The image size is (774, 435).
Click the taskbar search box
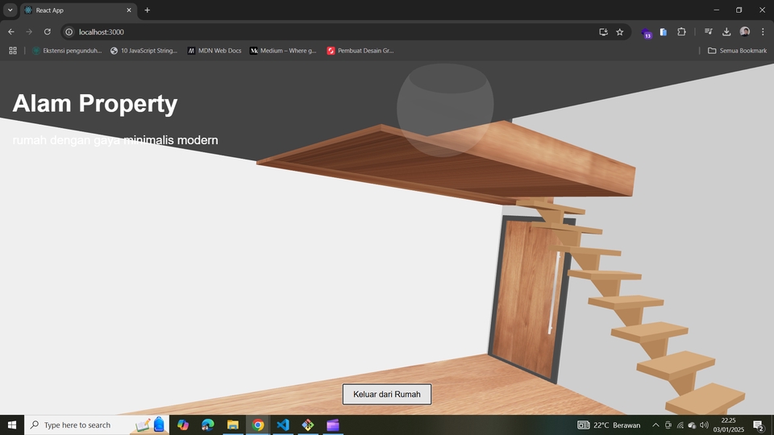click(96, 425)
